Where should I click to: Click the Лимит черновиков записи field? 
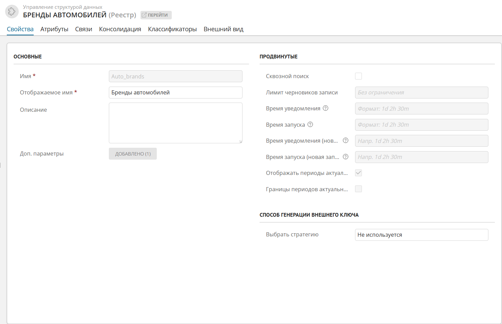pos(421,92)
